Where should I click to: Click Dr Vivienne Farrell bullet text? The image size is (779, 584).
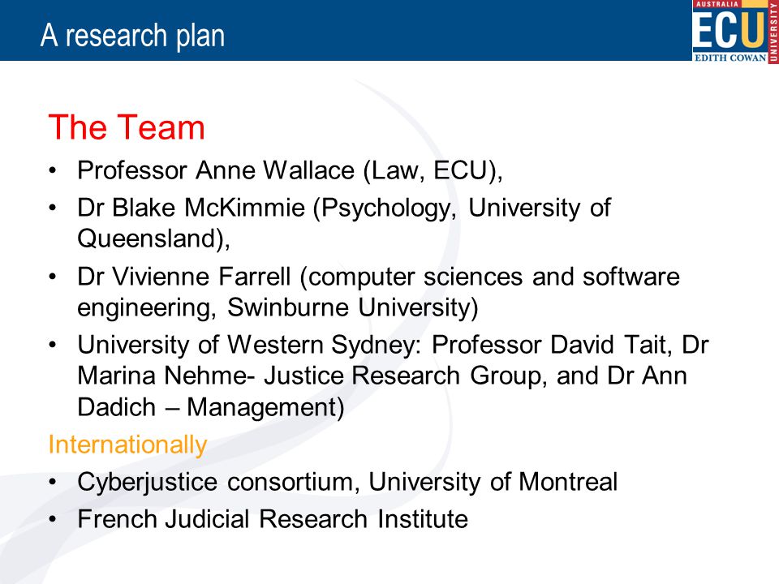click(x=379, y=277)
